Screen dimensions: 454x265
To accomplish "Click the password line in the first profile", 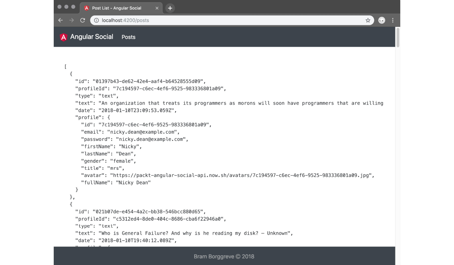I will pyautogui.click(x=134, y=139).
